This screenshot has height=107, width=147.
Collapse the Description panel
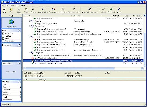tap(19, 45)
